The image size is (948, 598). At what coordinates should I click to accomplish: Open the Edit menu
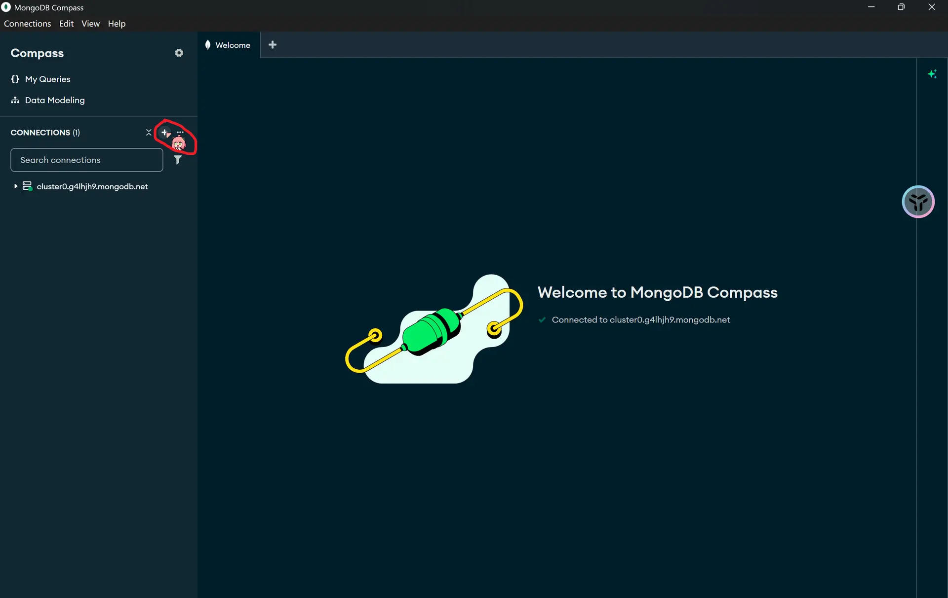[x=66, y=24]
